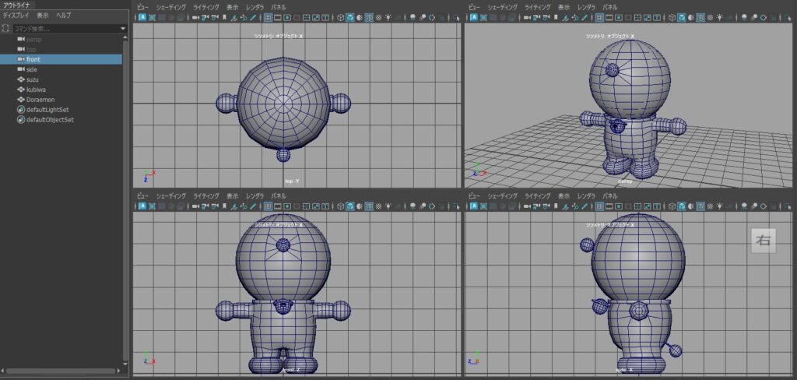Click 2D pan/zoom icon in side view panel
The width and height of the screenshot is (797, 380).
click(575, 206)
